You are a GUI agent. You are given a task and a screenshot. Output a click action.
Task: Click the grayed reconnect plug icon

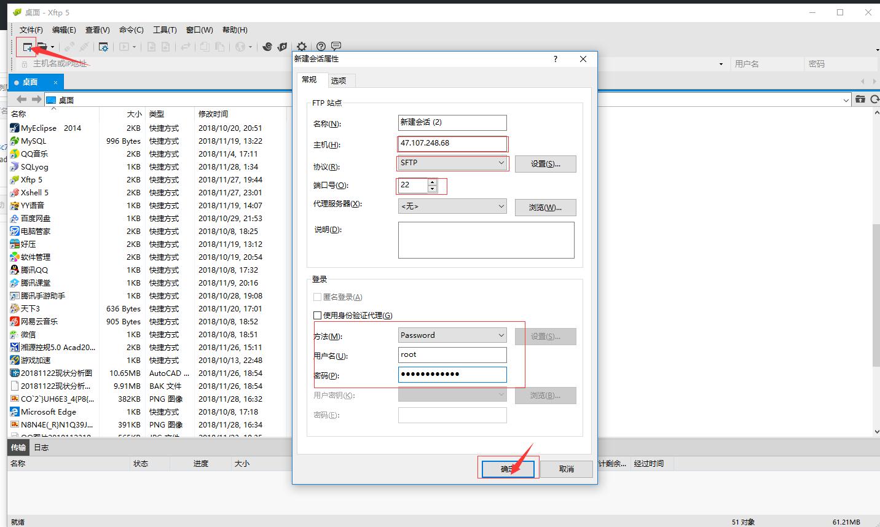point(69,47)
